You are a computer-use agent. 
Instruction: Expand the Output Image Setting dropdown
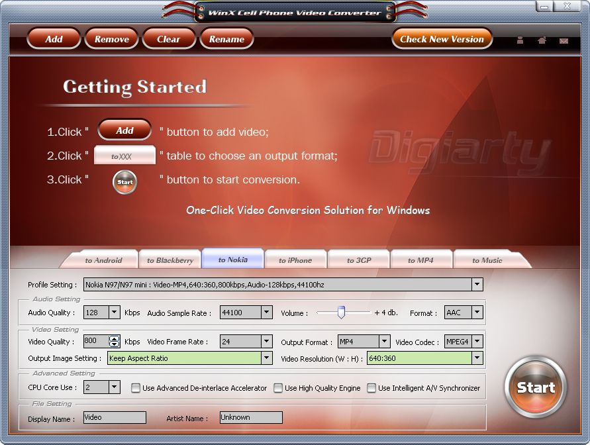(x=266, y=358)
